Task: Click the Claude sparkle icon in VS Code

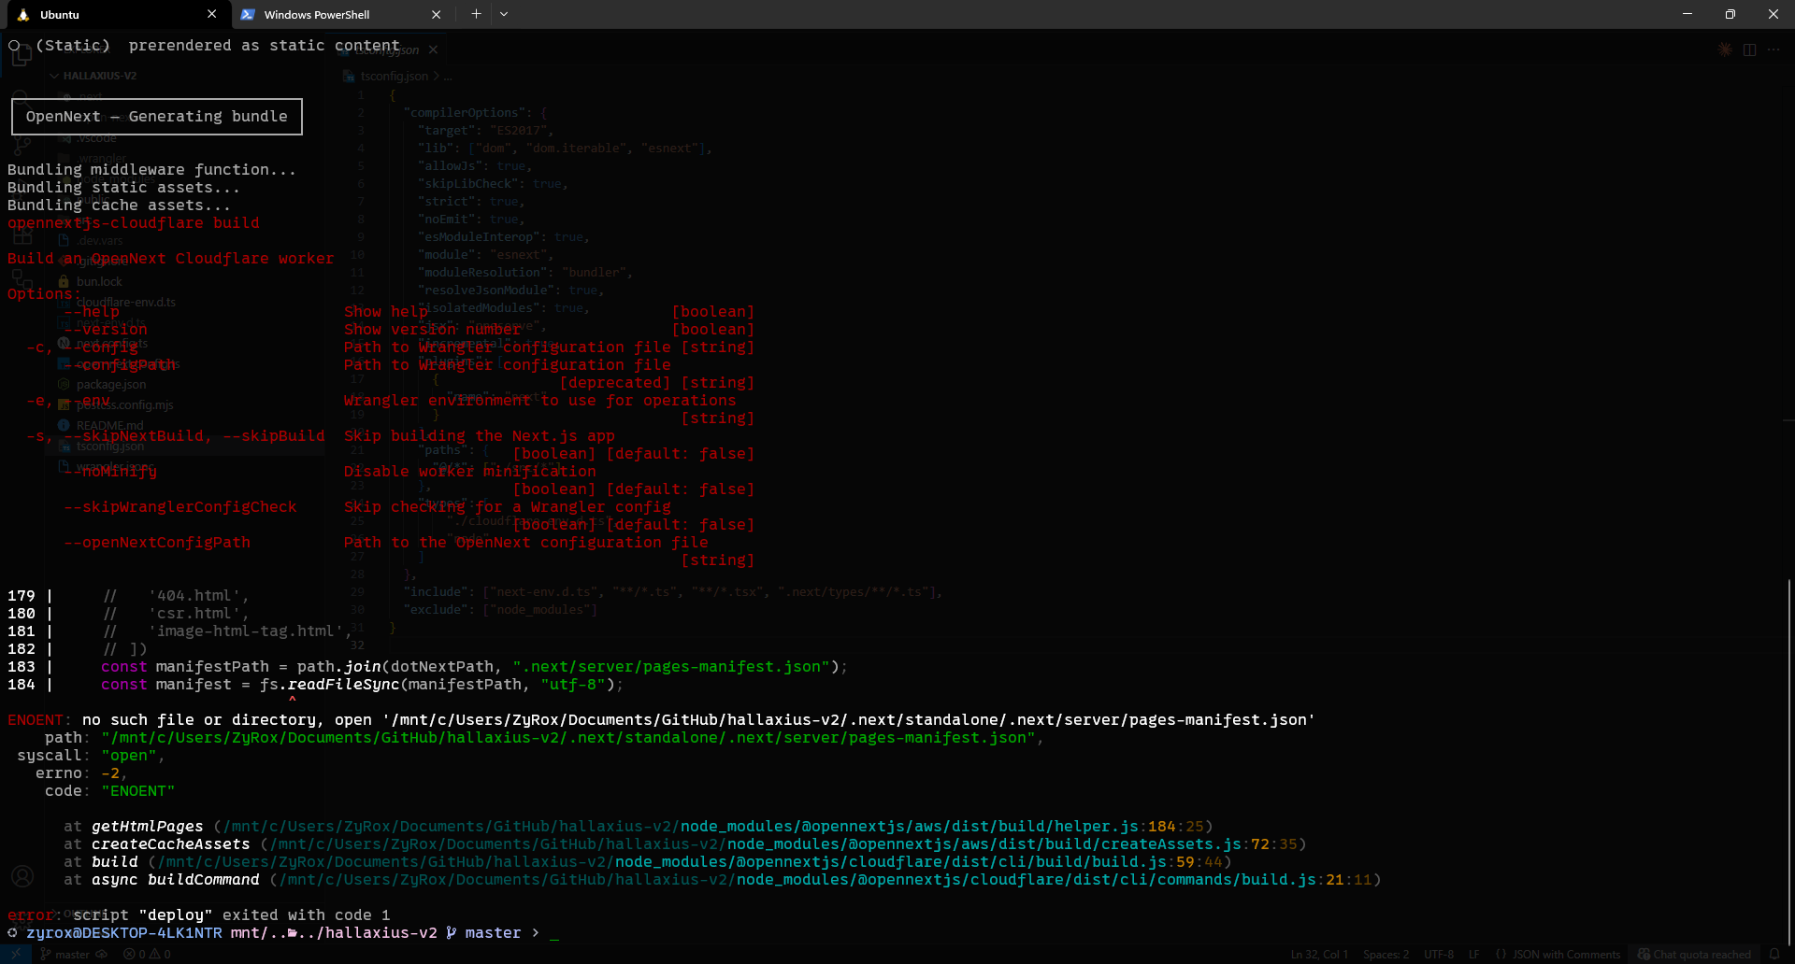Action: coord(1725,50)
